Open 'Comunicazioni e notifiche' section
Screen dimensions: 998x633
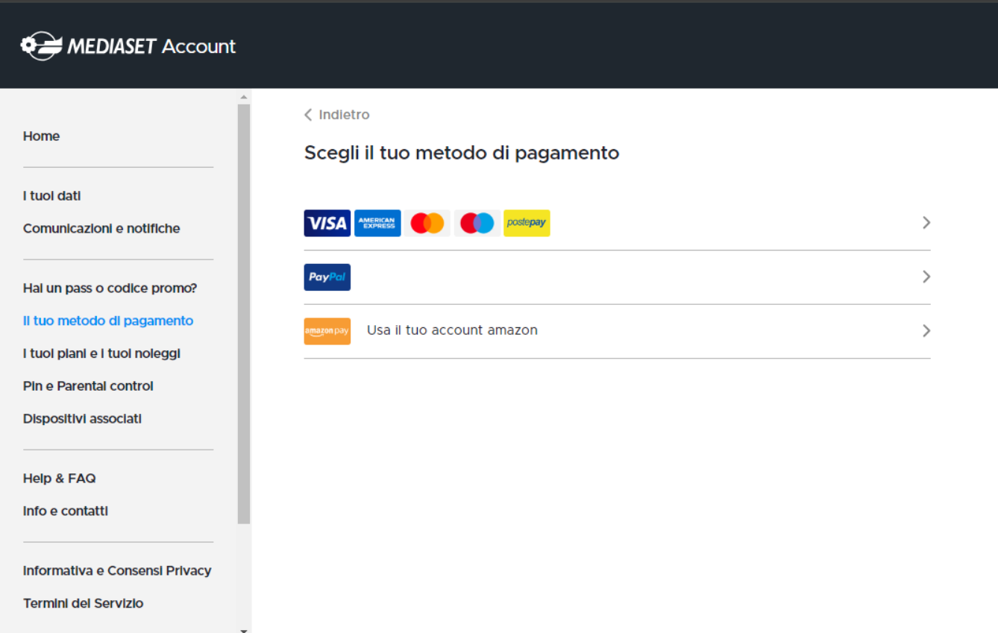tap(101, 229)
